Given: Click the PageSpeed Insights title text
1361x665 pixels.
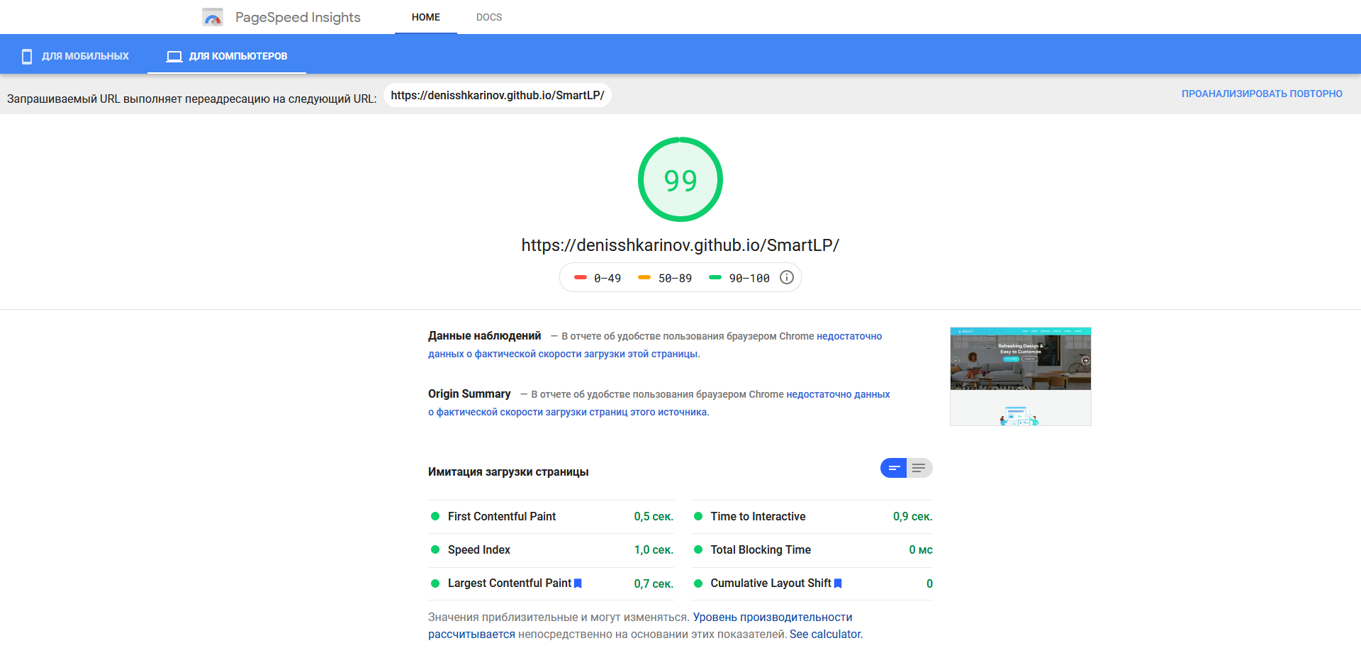Looking at the screenshot, I should pos(298,17).
